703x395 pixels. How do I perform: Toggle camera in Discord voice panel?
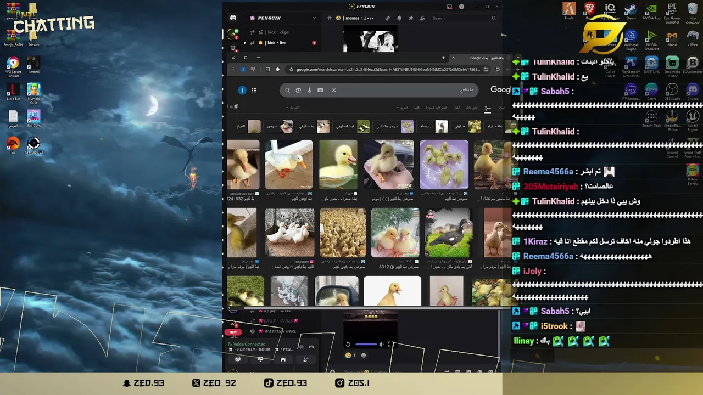click(238, 359)
